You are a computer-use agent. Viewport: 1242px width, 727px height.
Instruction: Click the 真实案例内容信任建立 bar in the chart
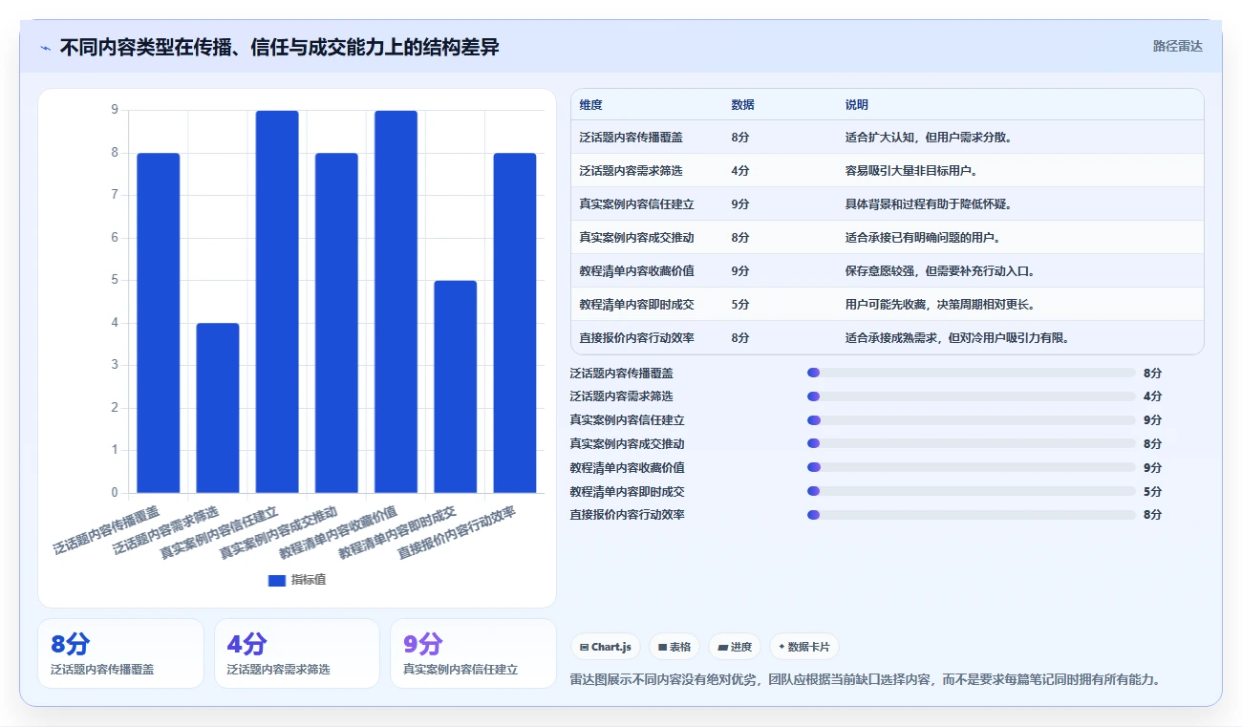pyautogui.click(x=277, y=302)
